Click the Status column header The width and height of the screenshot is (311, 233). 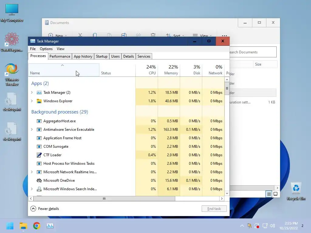(x=118, y=70)
